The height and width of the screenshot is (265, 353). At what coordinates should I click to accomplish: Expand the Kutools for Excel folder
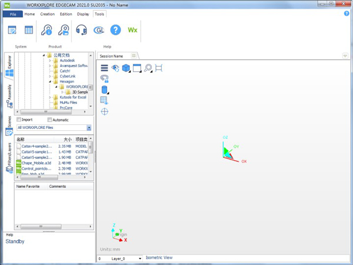pyautogui.click(x=51, y=97)
